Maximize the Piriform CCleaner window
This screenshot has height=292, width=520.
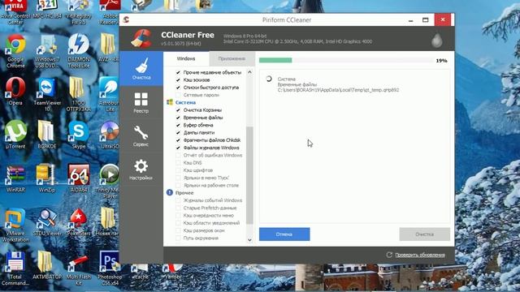pyautogui.click(x=425, y=20)
